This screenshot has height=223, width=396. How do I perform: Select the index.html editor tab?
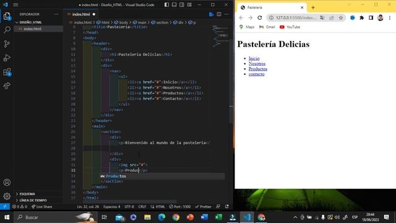81,14
